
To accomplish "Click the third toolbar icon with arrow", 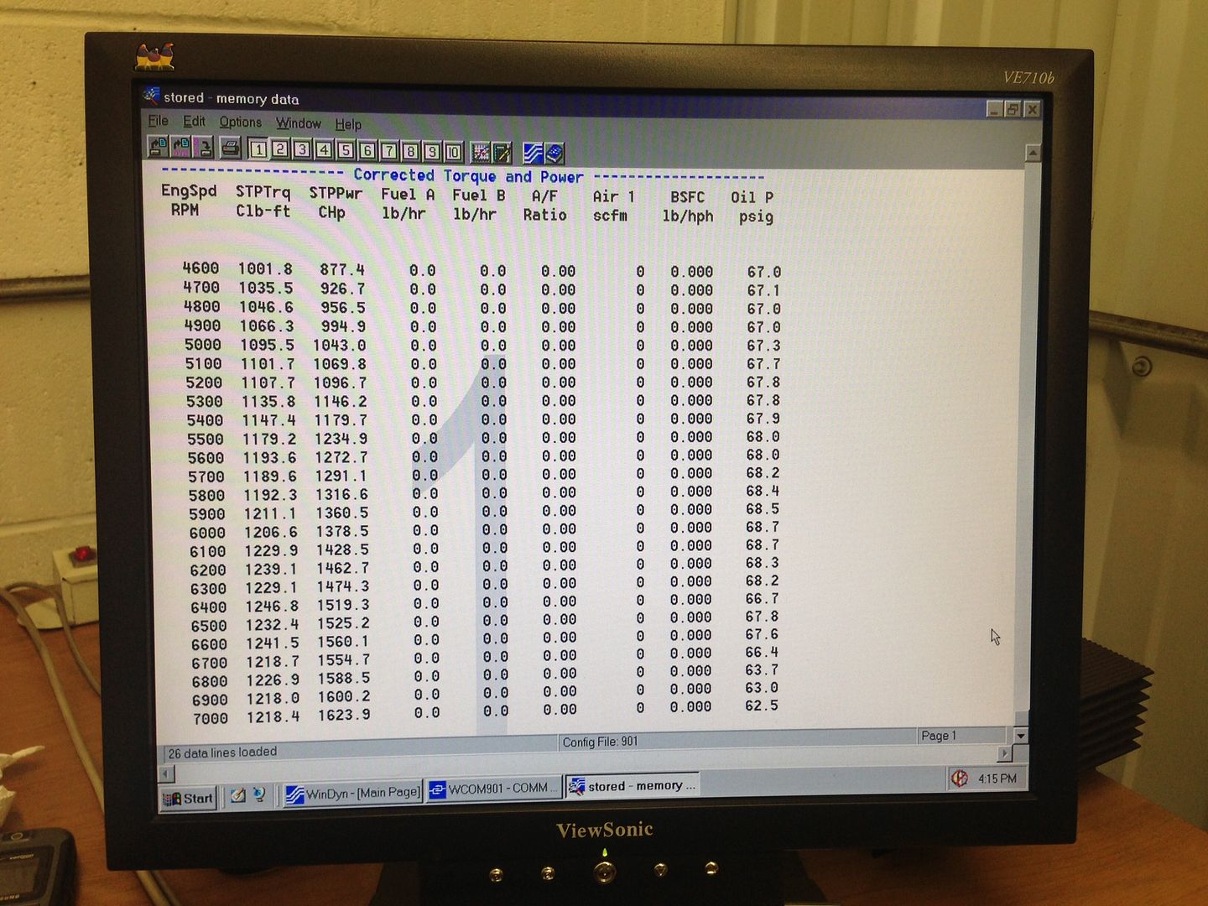I will click(x=202, y=148).
